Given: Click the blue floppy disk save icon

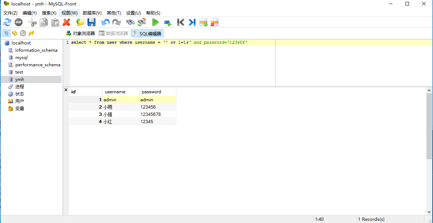Looking at the screenshot, I should (x=91, y=23).
